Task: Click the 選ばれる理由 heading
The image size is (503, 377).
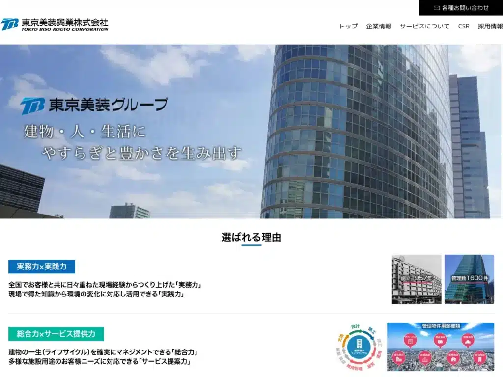Action: [251, 237]
